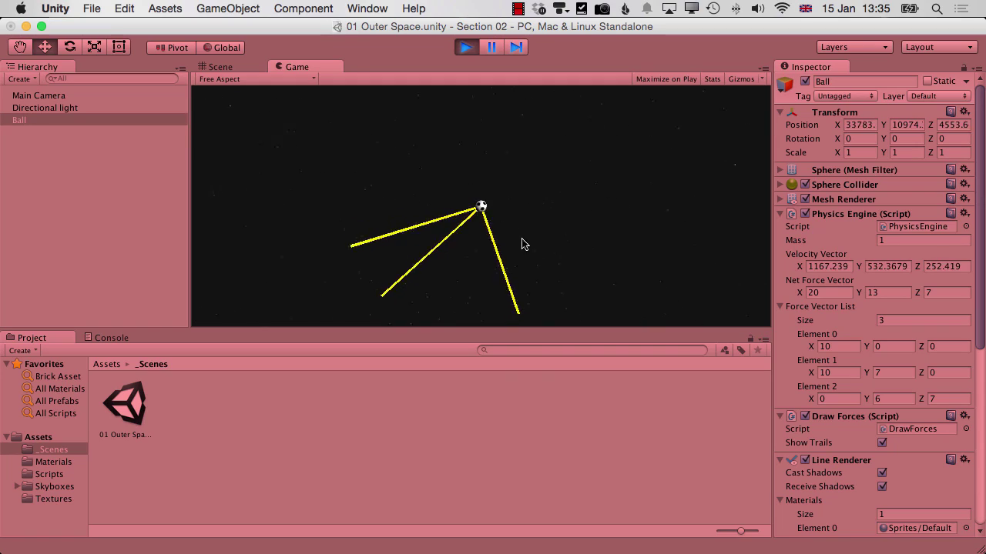Toggle the Static checkbox
This screenshot has height=554, width=986.
927,81
